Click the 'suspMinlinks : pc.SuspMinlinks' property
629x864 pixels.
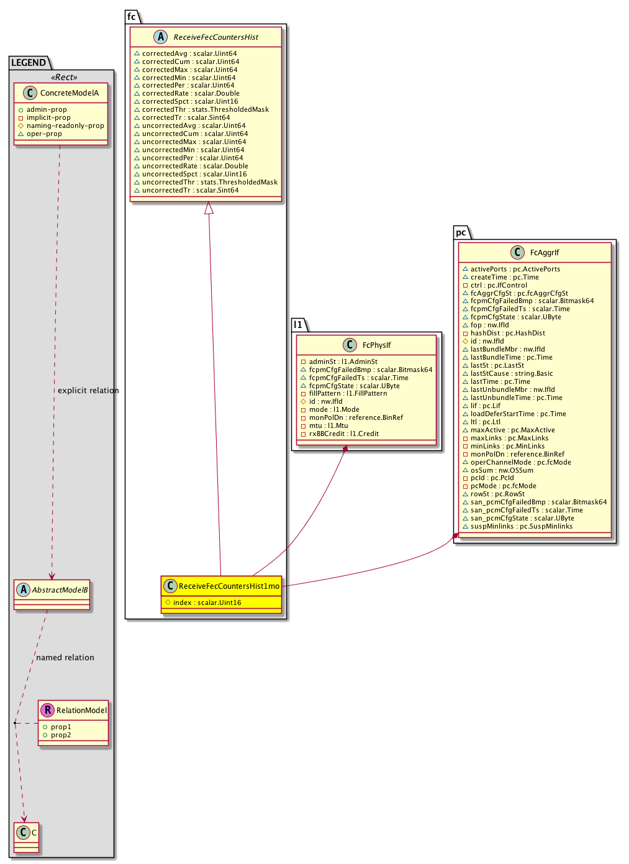point(522,527)
